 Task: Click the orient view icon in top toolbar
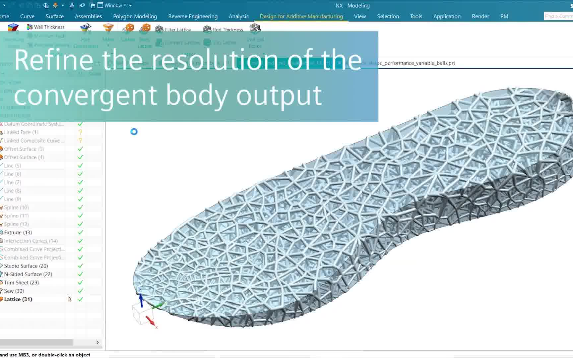point(46,5)
